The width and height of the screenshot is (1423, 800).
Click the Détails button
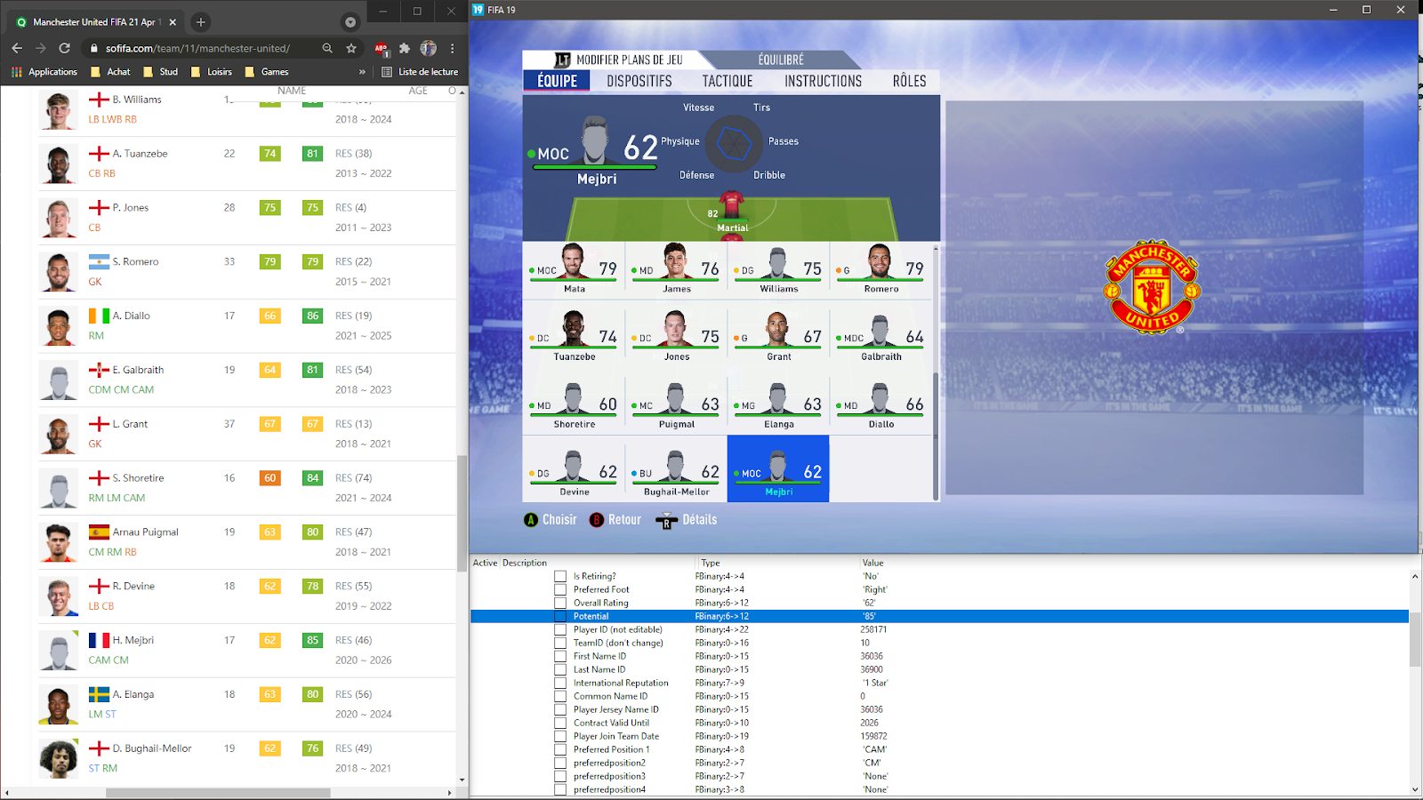[x=687, y=520]
